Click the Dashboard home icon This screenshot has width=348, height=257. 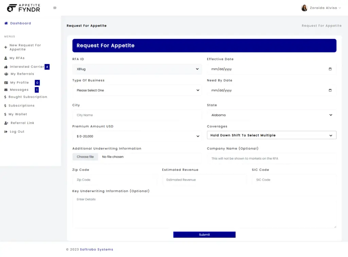point(6,23)
